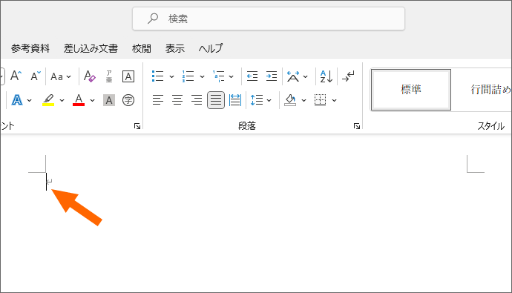Screen dimensions: 512x293
Task: Apply the bullet list icon
Action: [x=158, y=76]
